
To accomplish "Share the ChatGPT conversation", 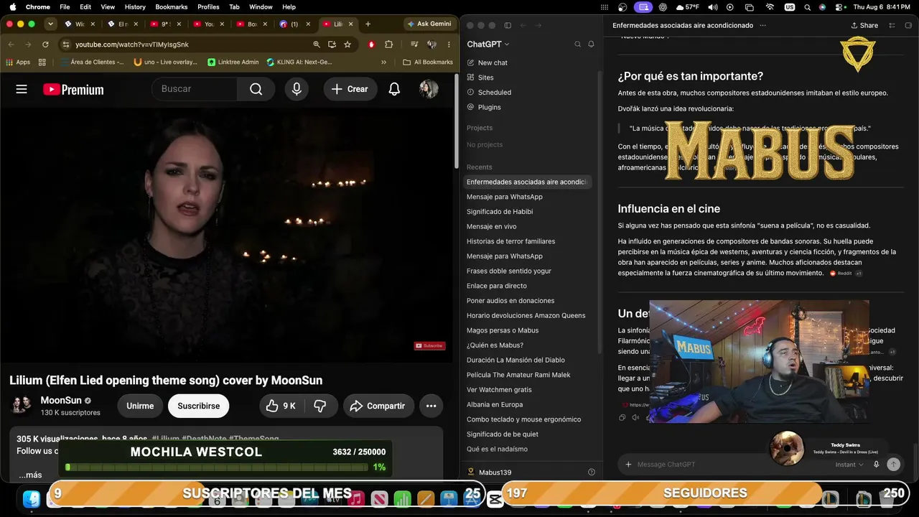I will pyautogui.click(x=864, y=25).
